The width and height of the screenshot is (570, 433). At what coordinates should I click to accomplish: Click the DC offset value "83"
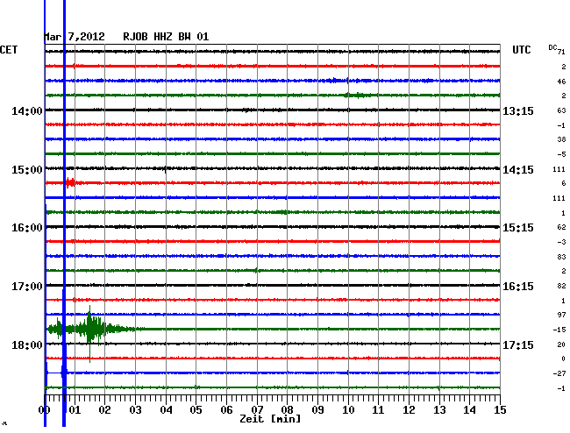pyautogui.click(x=561, y=257)
